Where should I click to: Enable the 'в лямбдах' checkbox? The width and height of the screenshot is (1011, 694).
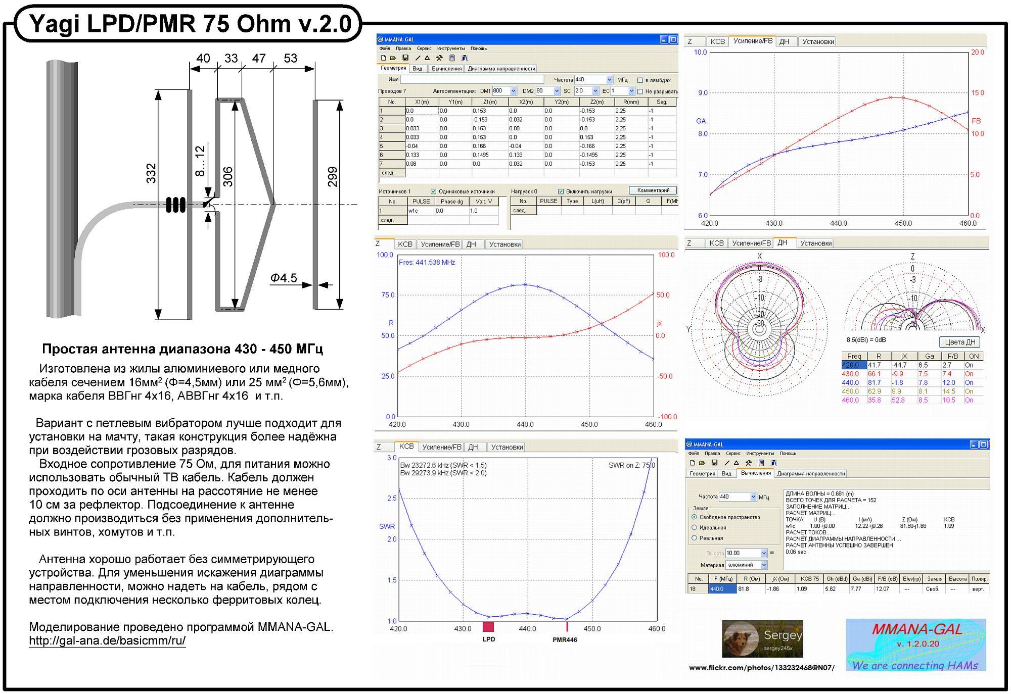click(640, 80)
